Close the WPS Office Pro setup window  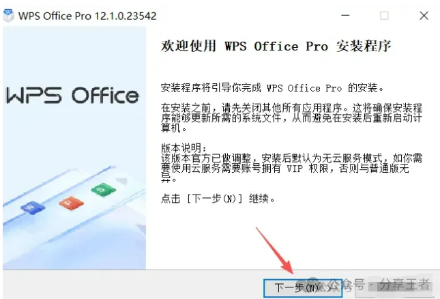click(x=424, y=16)
